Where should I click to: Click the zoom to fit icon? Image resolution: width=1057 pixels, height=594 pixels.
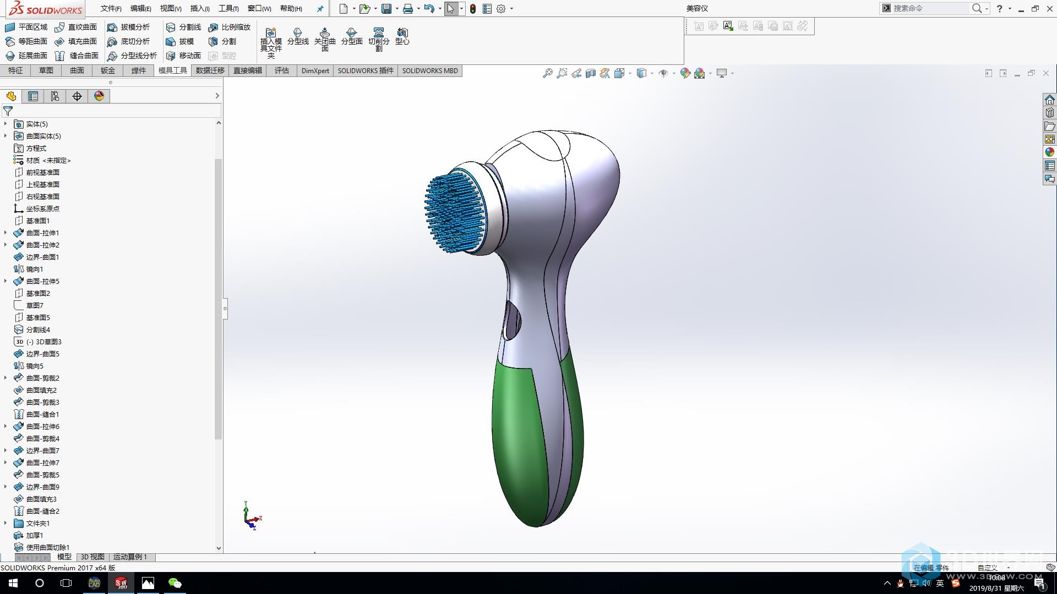click(x=547, y=73)
